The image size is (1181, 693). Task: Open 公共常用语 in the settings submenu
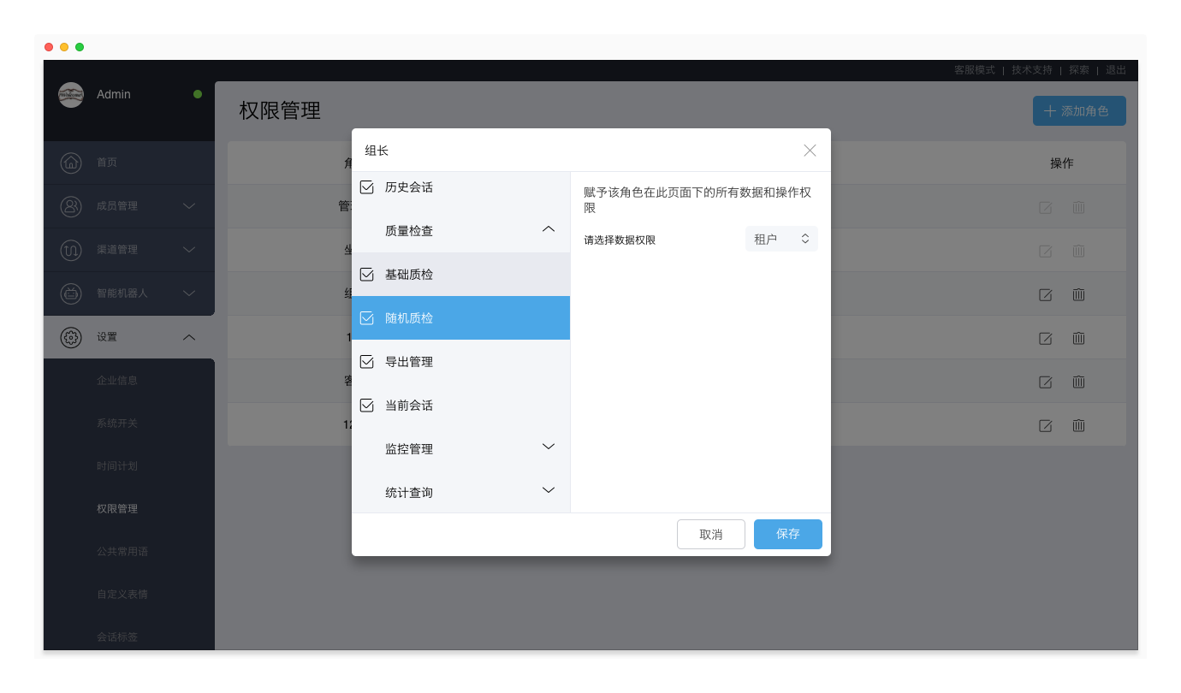click(x=122, y=552)
